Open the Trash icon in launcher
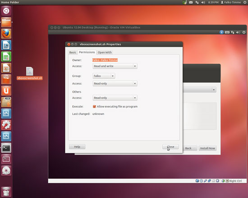Viewport: 248px width, 198px height. (6, 192)
